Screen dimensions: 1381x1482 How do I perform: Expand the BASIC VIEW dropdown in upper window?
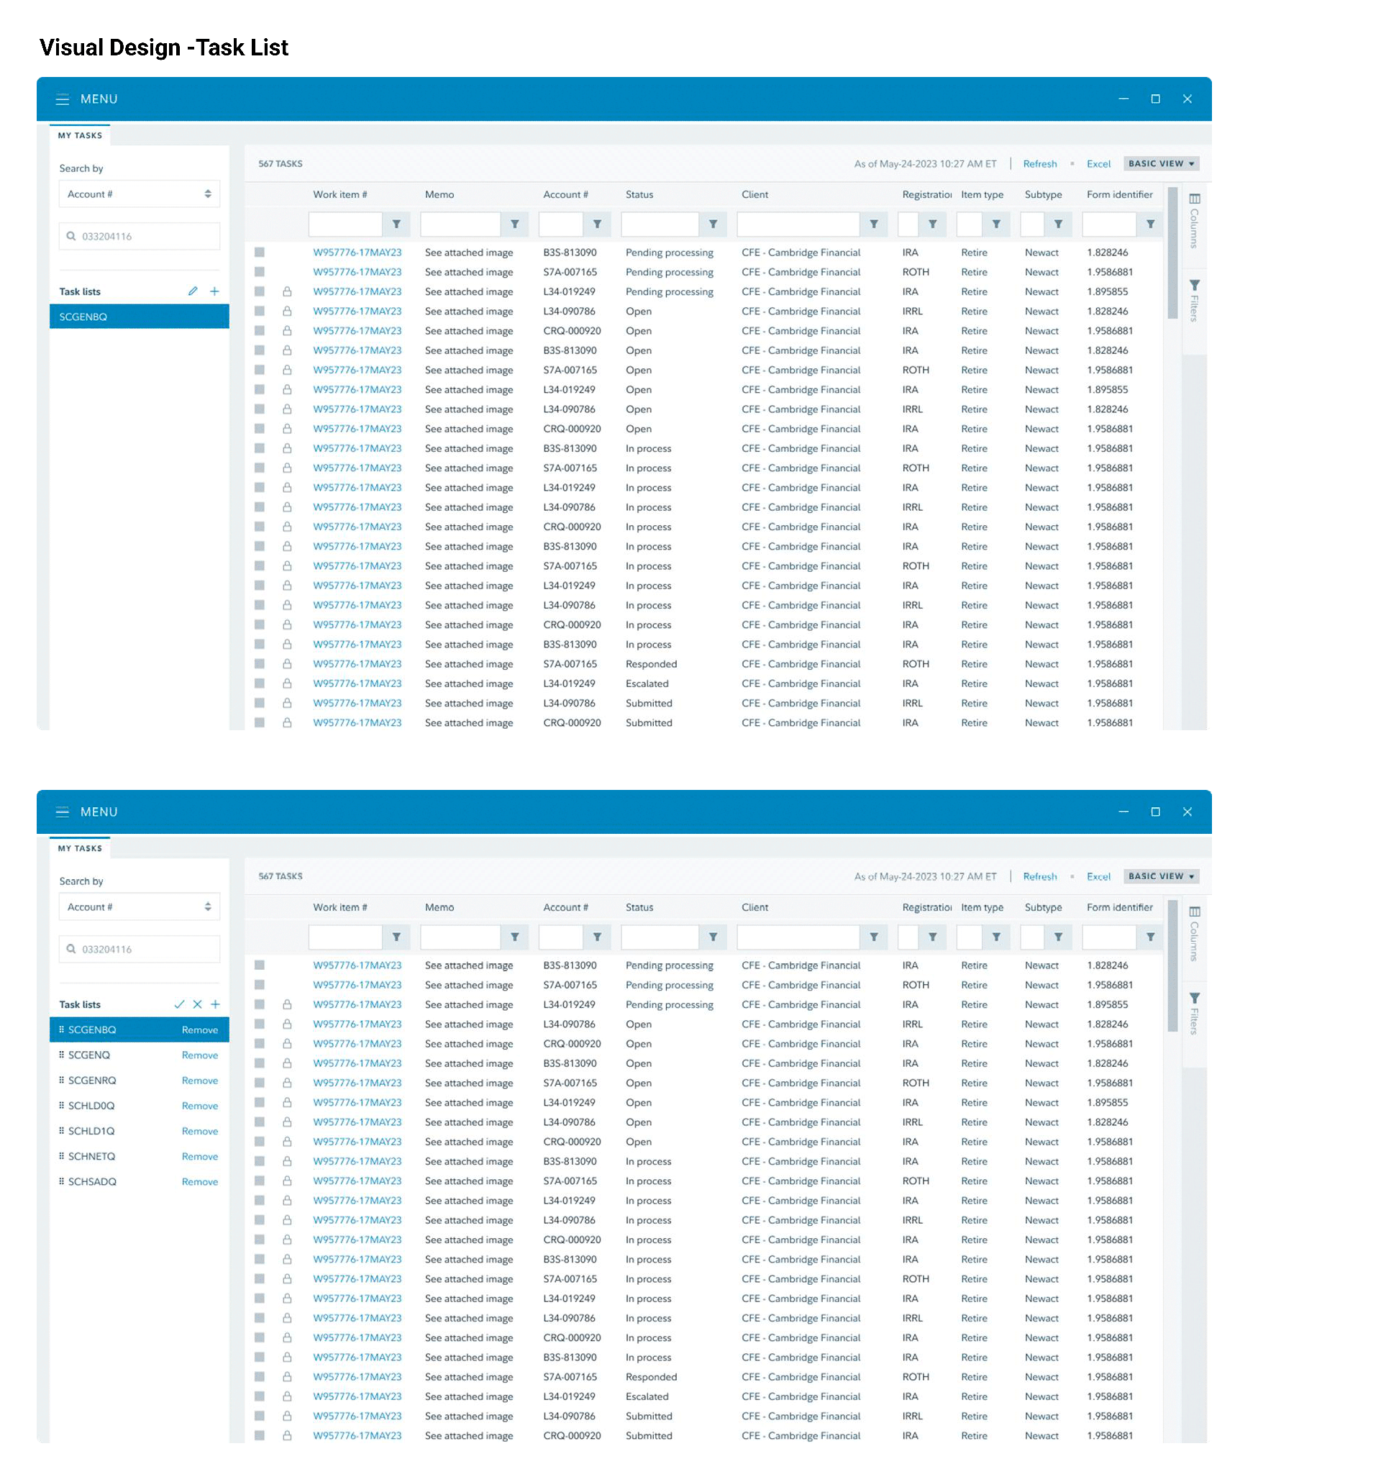pyautogui.click(x=1161, y=164)
